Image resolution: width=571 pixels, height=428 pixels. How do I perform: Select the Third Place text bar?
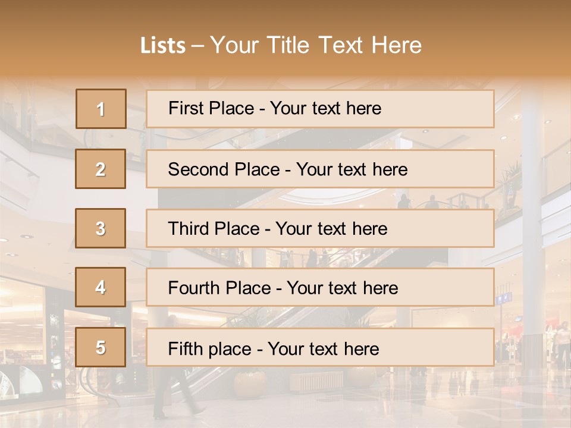(320, 228)
